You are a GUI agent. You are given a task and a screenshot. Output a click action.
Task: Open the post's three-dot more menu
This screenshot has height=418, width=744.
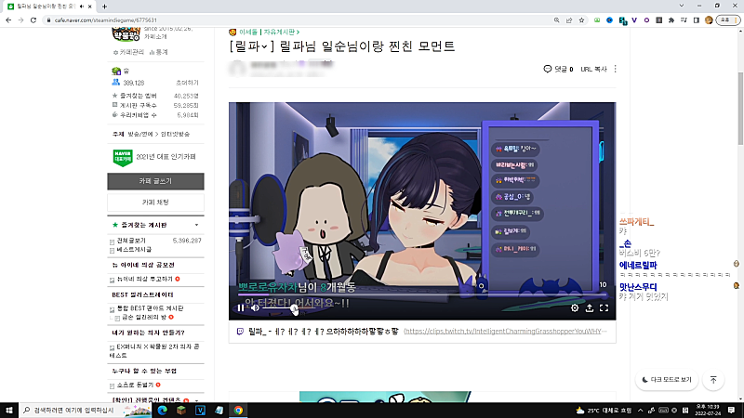tap(616, 69)
